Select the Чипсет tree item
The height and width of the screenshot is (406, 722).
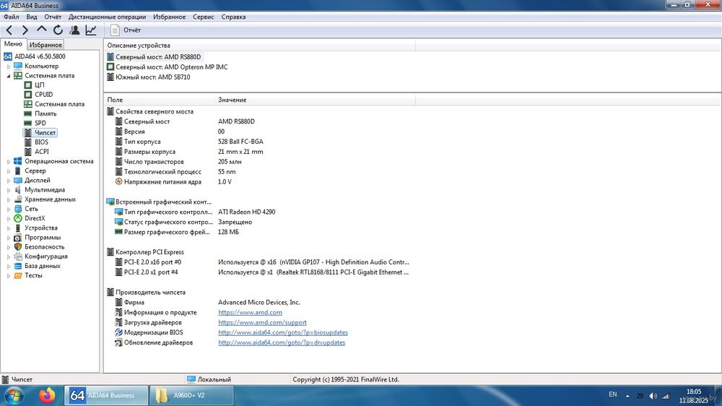(45, 133)
